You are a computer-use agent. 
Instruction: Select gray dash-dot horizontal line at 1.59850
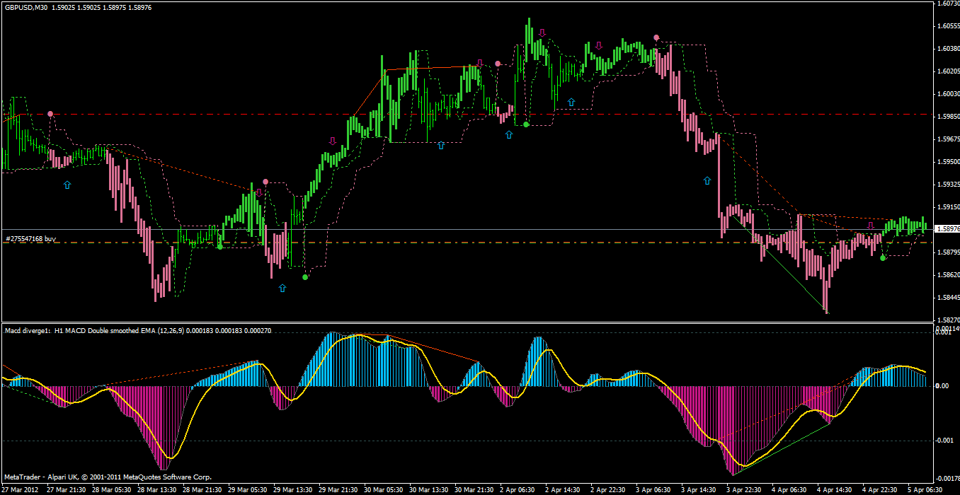tap(467, 114)
